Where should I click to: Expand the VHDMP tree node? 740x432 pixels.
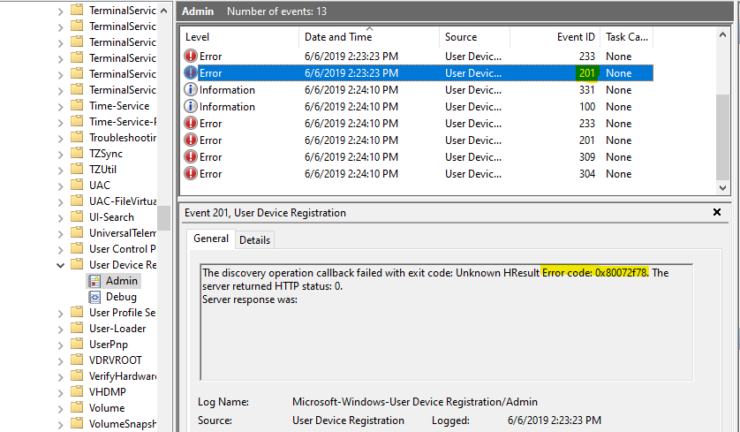coord(60,392)
